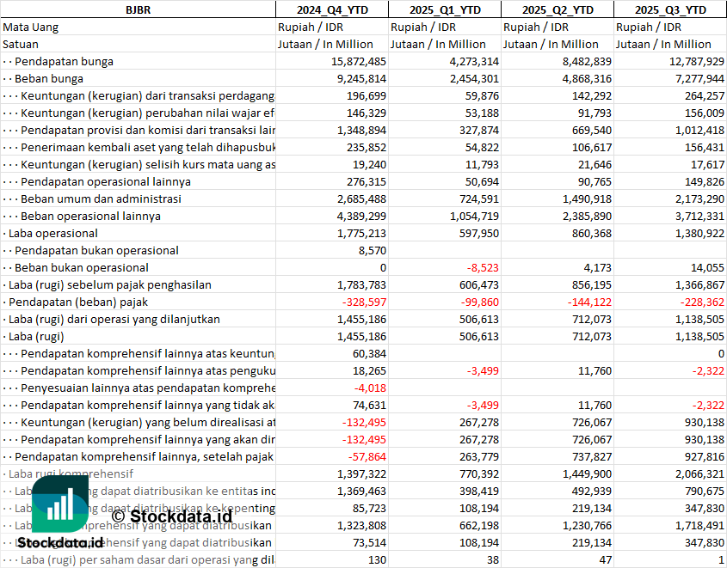Select the Mata Uang row label
Image resolution: width=727 pixels, height=568 pixels.
pos(31,27)
